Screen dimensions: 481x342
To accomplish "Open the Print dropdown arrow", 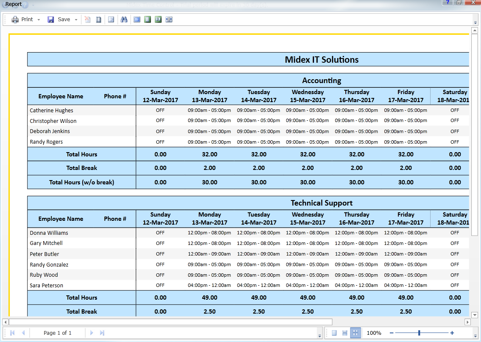I will [38, 19].
